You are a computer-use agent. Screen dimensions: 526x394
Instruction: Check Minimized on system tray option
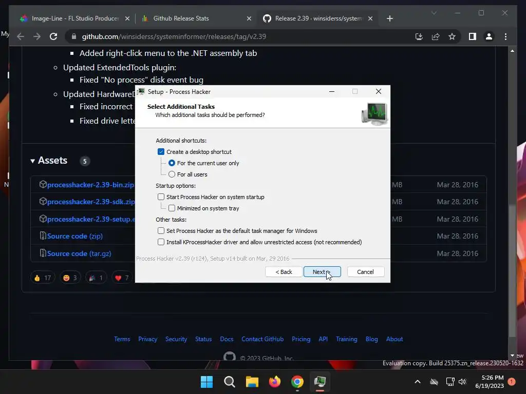[x=172, y=208]
